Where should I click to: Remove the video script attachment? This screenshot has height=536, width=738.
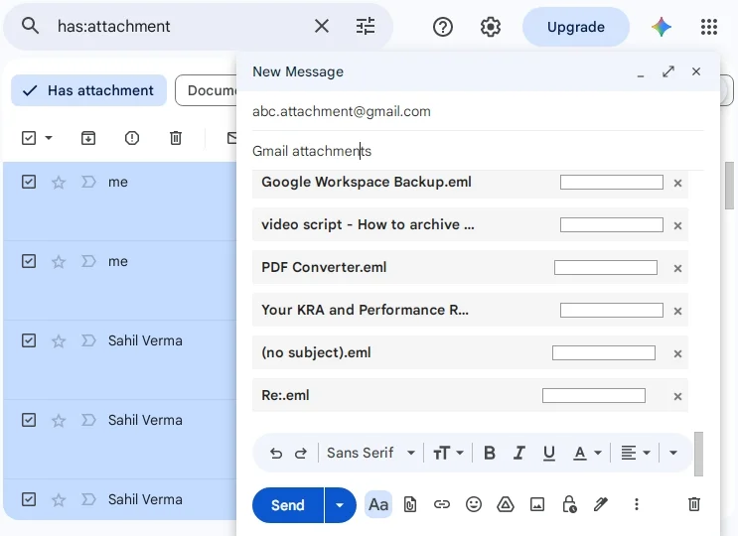point(677,226)
